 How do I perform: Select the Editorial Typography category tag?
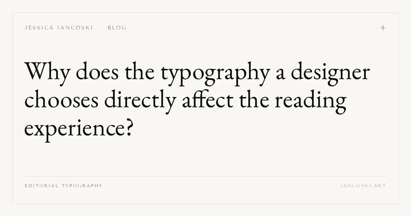[x=63, y=186]
